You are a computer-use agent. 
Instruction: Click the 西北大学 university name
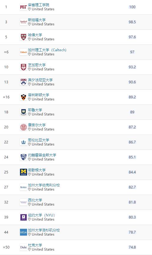pyautogui.click(x=35, y=200)
